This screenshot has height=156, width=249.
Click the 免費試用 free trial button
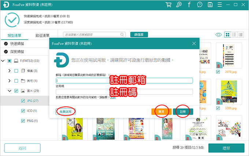[66, 112]
